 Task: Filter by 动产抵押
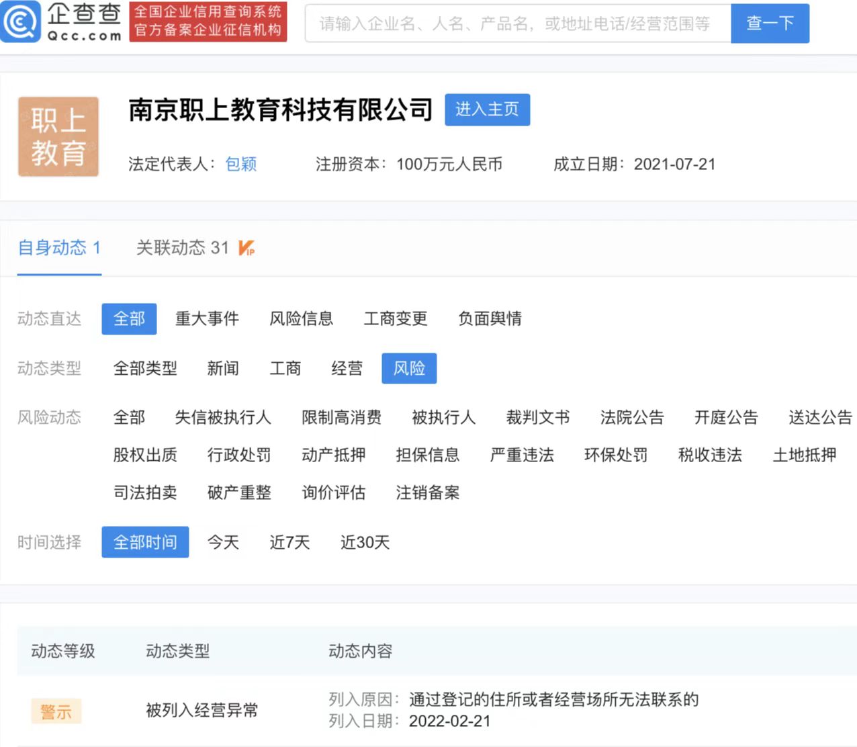(334, 455)
